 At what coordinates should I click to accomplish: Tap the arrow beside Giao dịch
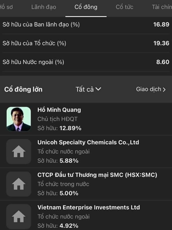[x=164, y=89]
